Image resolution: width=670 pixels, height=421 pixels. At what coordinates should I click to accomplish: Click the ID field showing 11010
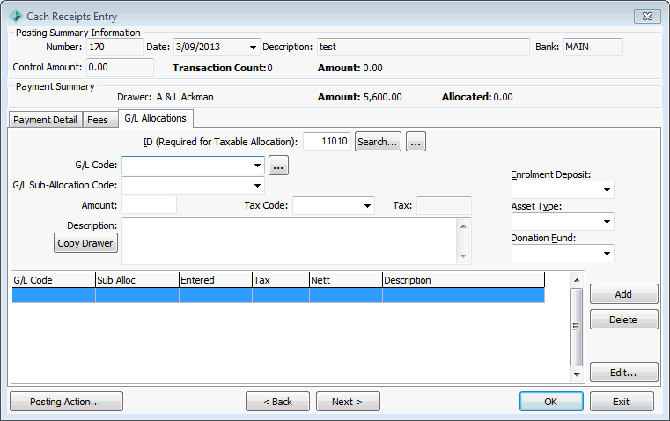pos(327,142)
